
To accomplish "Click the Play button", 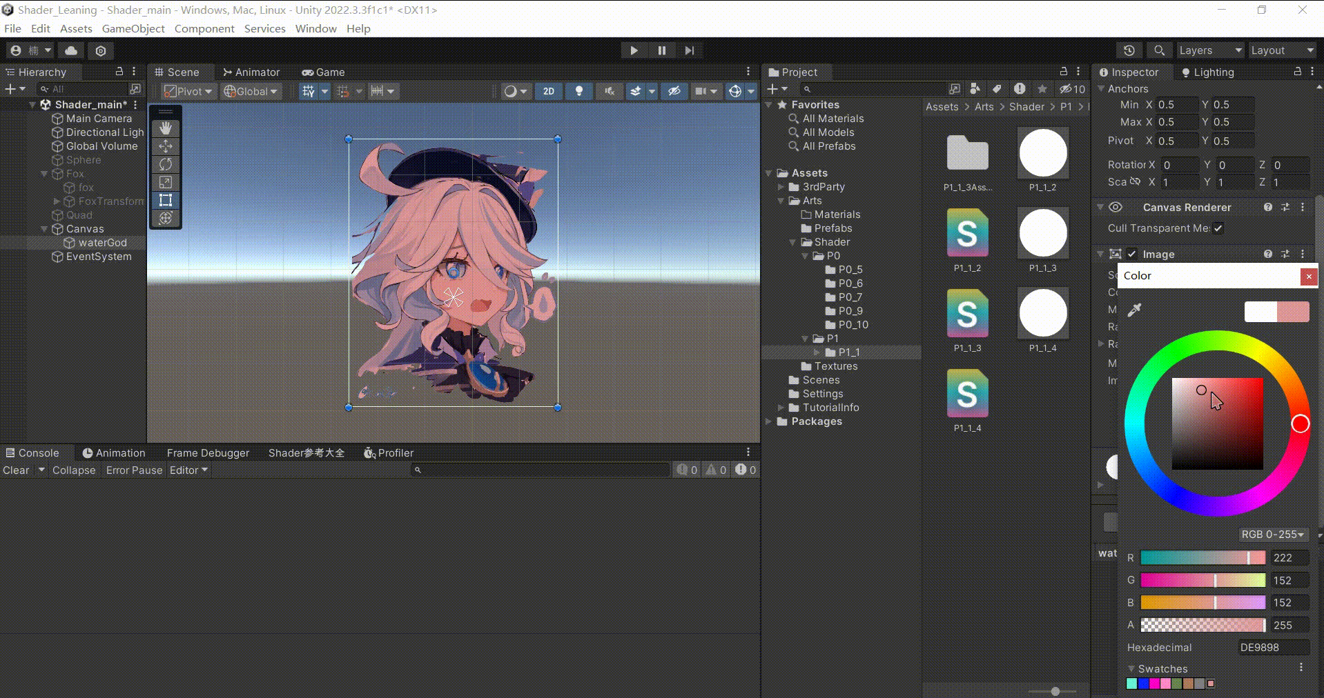I will [x=634, y=50].
